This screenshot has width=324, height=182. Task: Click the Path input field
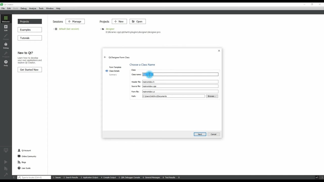173,96
